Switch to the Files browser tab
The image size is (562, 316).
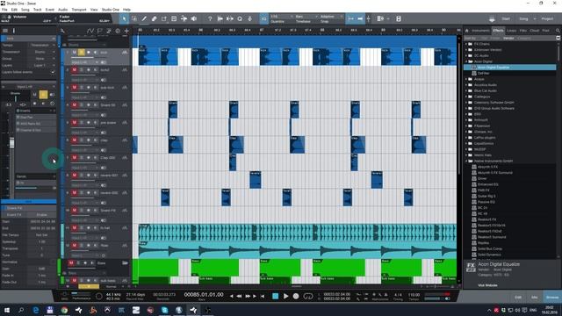click(x=523, y=31)
